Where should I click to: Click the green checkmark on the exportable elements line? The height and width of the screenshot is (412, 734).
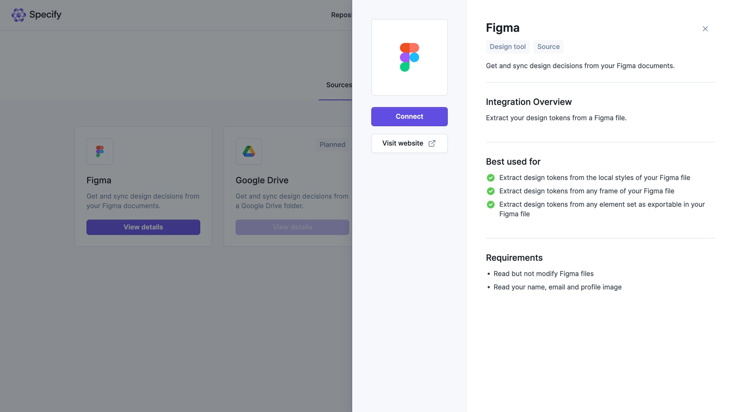click(490, 205)
